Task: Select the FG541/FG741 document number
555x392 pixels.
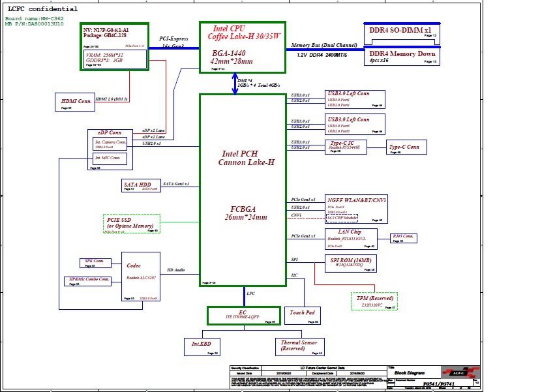Action: [x=438, y=384]
